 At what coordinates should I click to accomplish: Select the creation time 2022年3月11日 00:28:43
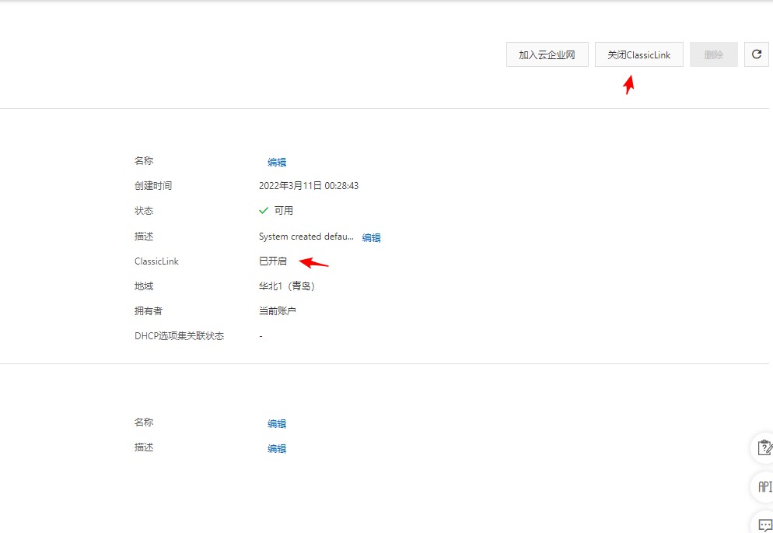pyautogui.click(x=309, y=186)
